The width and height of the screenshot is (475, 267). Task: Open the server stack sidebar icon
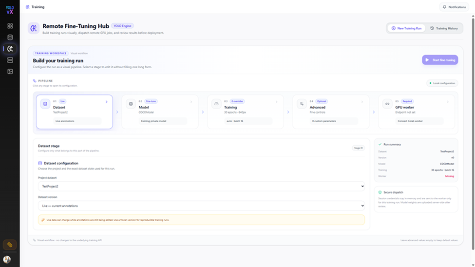10,60
